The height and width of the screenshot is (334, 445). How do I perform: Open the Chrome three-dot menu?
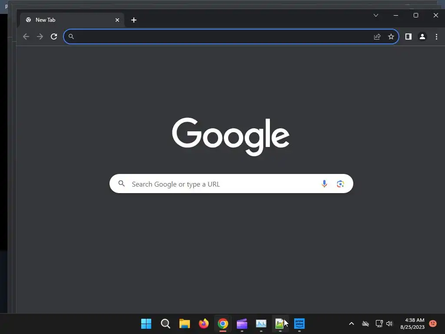pyautogui.click(x=436, y=37)
